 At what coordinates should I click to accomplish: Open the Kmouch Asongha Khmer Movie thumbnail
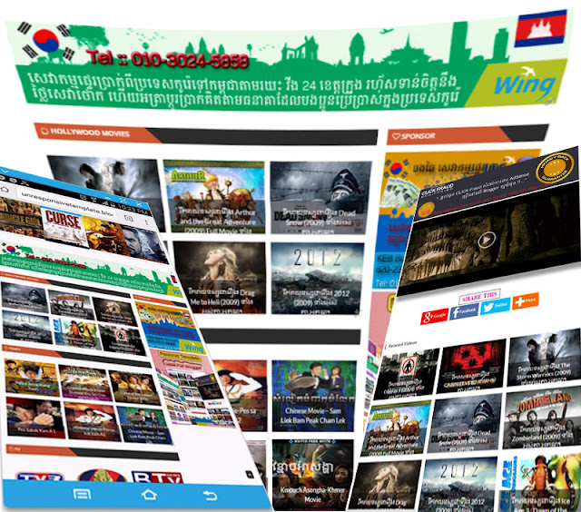click(x=312, y=474)
